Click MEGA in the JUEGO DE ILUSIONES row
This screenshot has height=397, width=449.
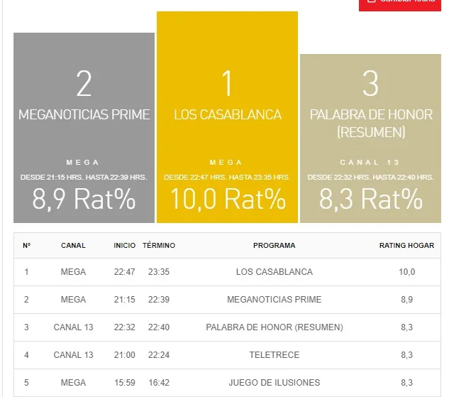click(x=73, y=383)
